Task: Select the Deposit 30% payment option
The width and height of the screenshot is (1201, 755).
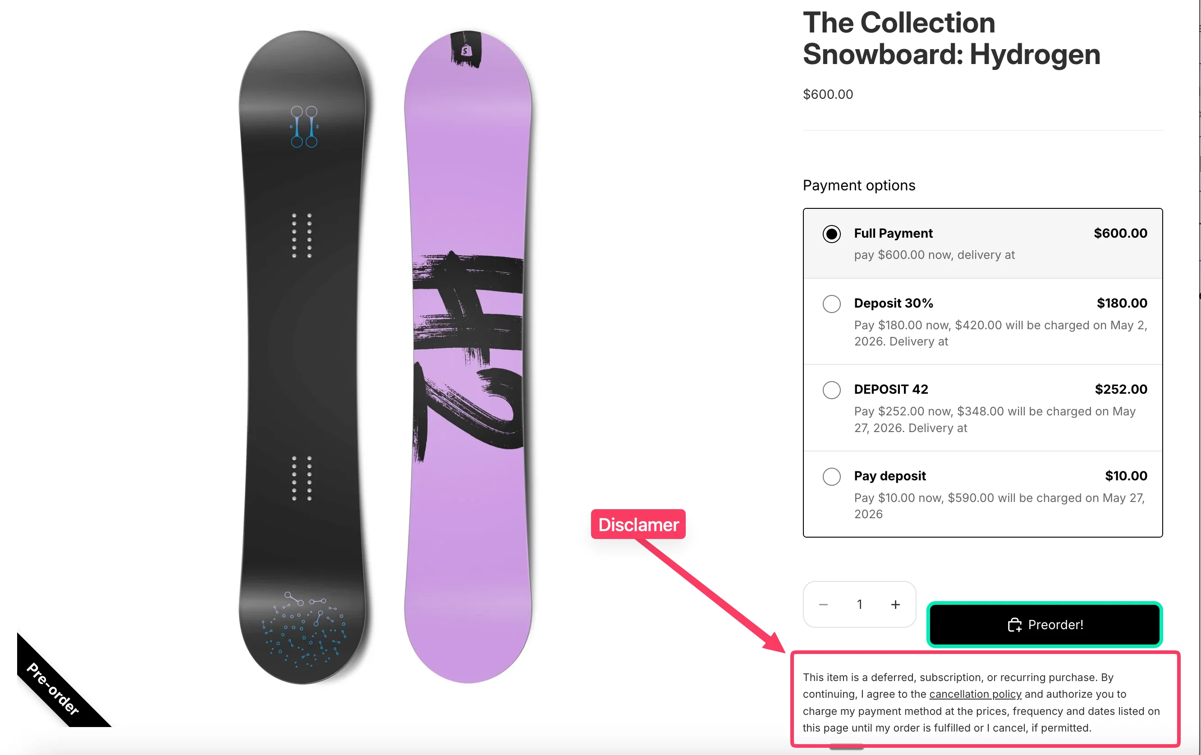Action: click(831, 304)
